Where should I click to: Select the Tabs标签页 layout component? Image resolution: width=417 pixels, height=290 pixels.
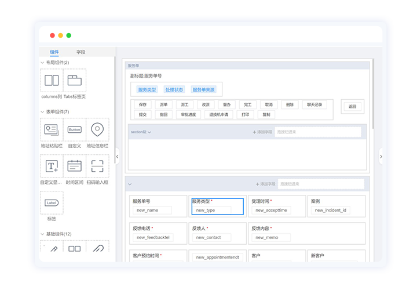click(x=75, y=81)
